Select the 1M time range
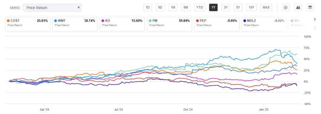Image resolution: width=321 pixels, height=114 pixels. pos(173,8)
